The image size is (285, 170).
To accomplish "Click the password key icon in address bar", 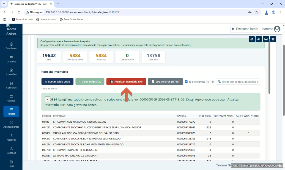I will pyautogui.click(x=250, y=12).
